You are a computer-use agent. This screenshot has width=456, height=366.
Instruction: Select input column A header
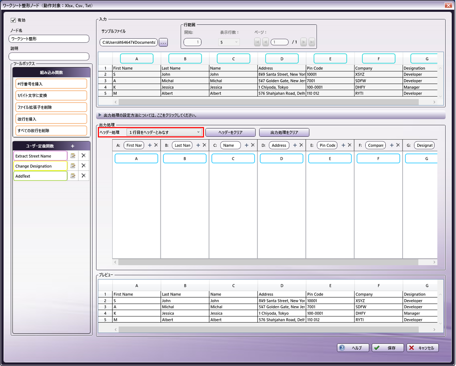click(137, 59)
